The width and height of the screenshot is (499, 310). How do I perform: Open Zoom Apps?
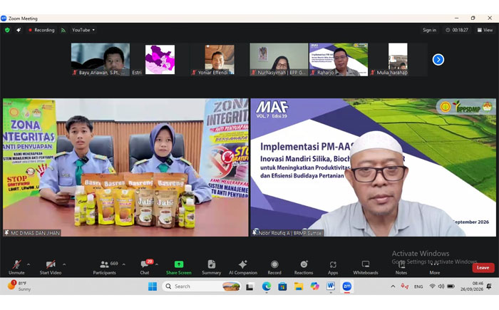coord(333,267)
